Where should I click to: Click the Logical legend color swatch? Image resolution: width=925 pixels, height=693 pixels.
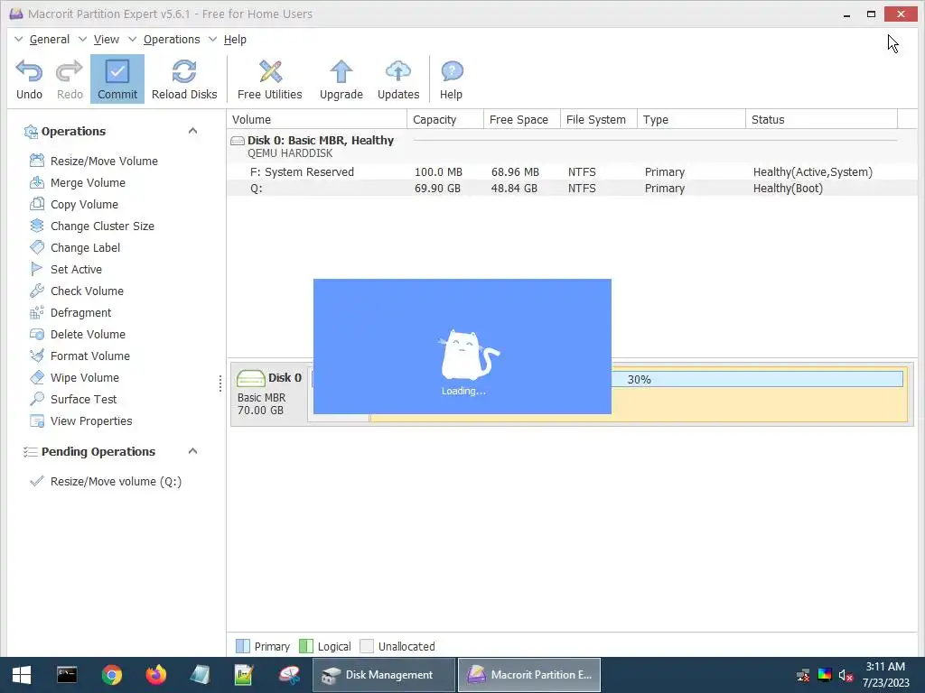click(306, 646)
